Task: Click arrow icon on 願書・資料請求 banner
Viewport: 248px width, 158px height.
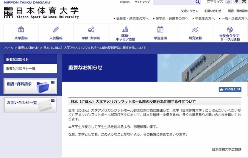Action: pyautogui.click(x=53, y=82)
